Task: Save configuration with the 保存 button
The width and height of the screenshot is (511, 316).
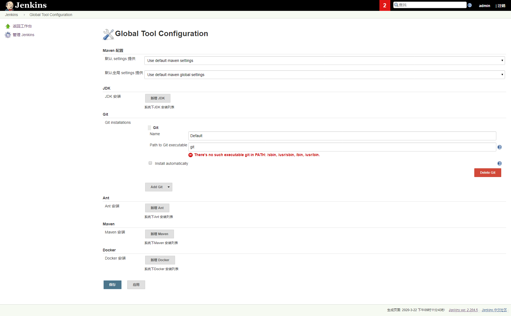Action: click(x=112, y=285)
